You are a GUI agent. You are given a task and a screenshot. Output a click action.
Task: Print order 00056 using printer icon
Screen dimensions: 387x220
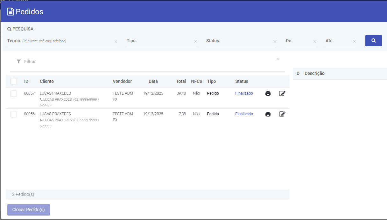coord(268,114)
